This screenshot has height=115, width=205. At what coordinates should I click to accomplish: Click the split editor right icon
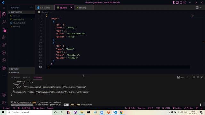pyautogui.click(x=197, y=8)
